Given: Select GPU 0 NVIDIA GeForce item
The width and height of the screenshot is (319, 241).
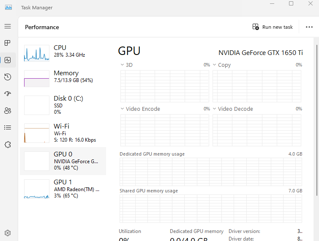Looking at the screenshot, I should [x=63, y=161].
